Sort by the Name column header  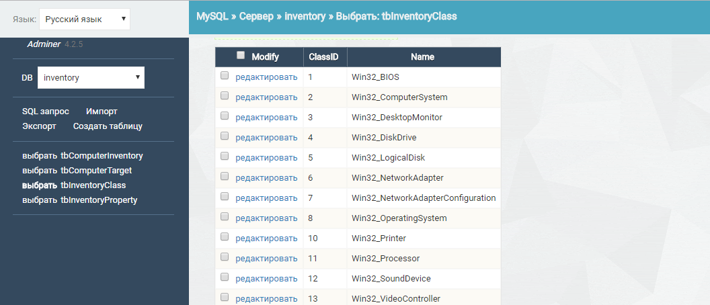(x=422, y=57)
